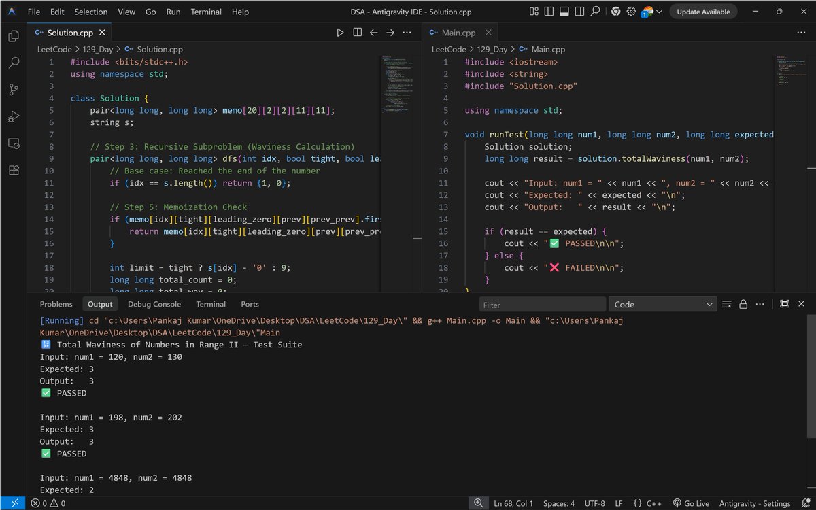
Task: Open the Extensions view
Action: click(14, 170)
